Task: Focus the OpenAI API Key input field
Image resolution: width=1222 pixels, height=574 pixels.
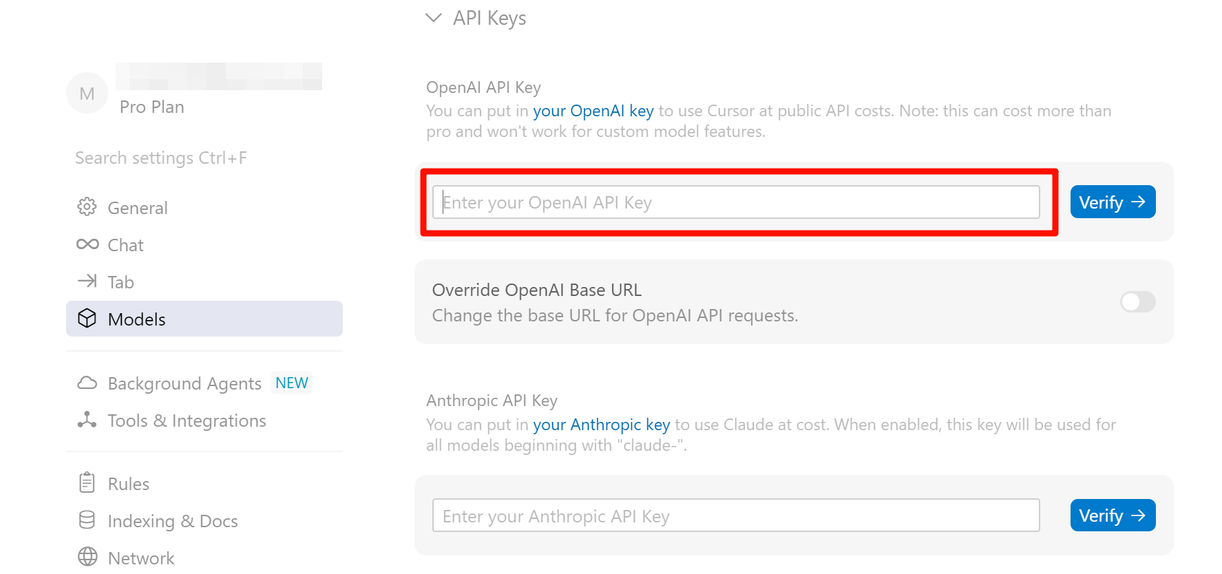Action: coord(735,202)
